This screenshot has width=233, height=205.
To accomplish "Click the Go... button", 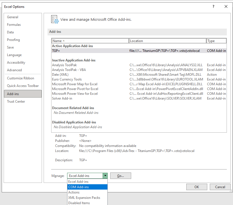I will pyautogui.click(x=121, y=176).
